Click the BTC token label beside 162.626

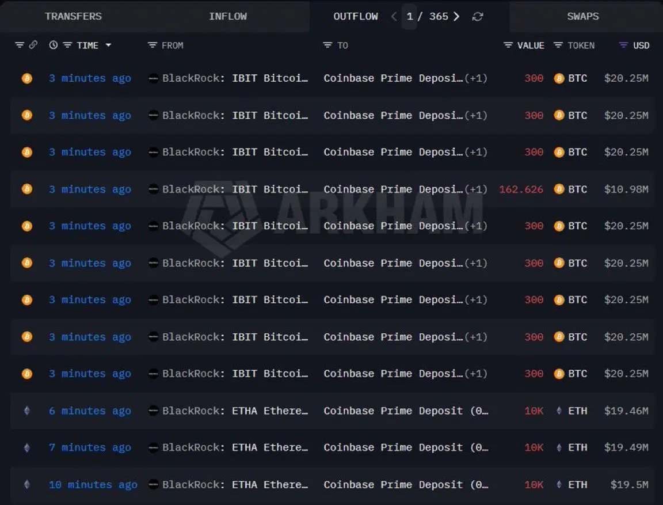577,189
